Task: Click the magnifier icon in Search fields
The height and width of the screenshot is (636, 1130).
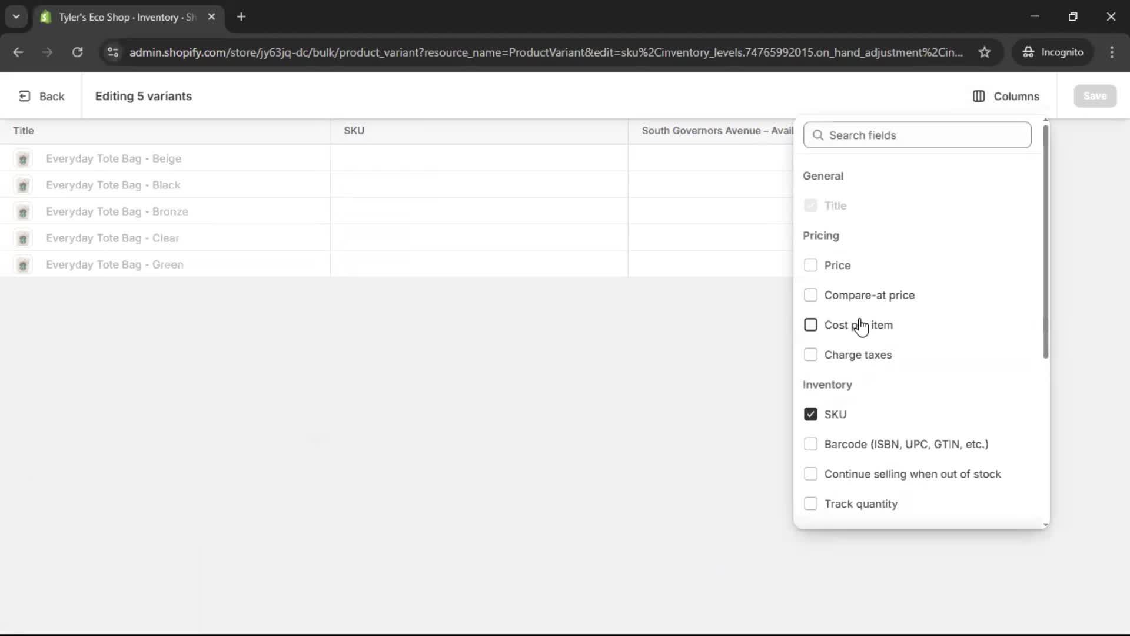Action: 819,135
